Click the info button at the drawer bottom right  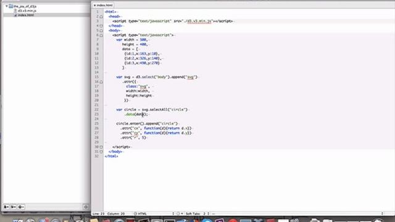coord(86,207)
